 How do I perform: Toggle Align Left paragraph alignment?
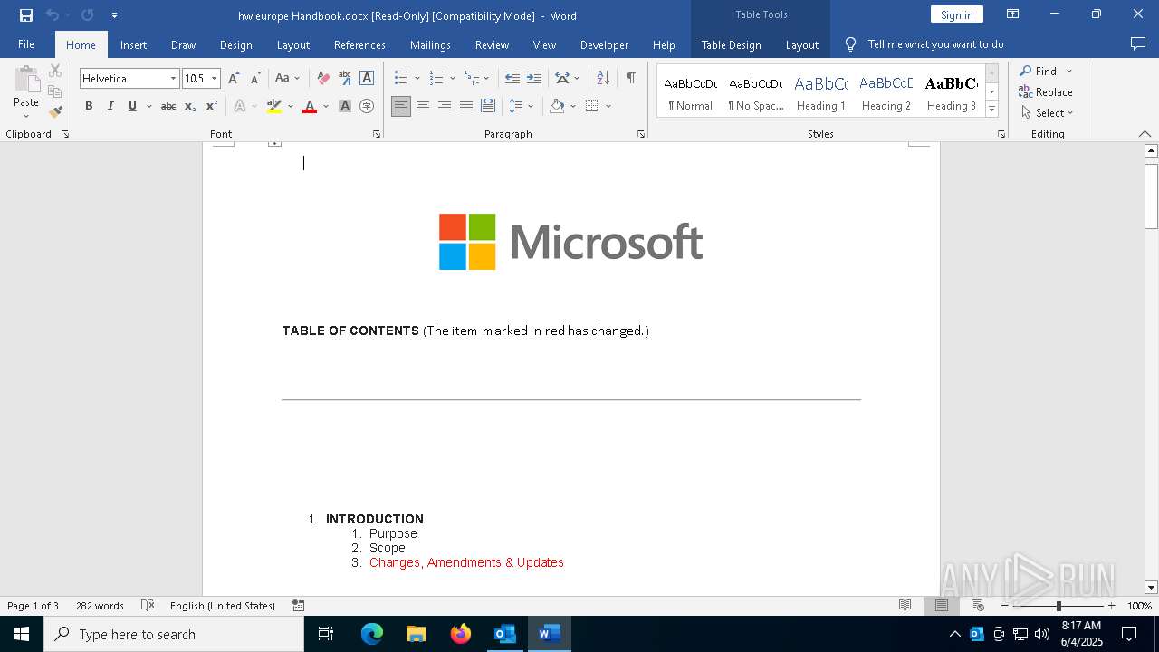point(401,106)
